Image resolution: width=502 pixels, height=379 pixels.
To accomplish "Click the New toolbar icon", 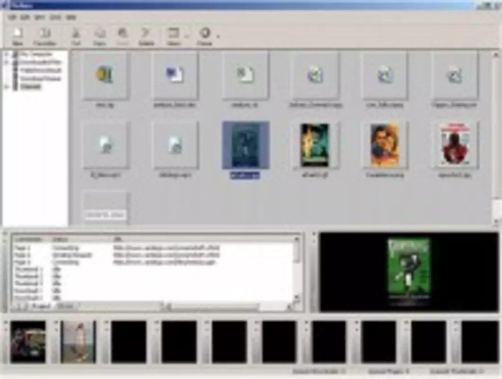I will (18, 36).
